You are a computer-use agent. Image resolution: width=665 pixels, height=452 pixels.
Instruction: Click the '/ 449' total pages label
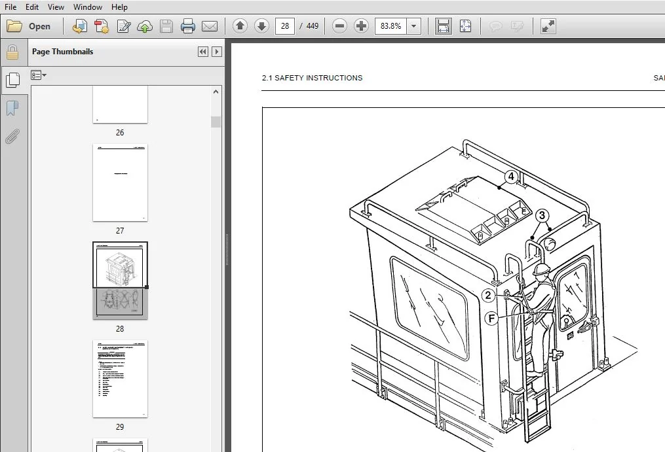309,26
